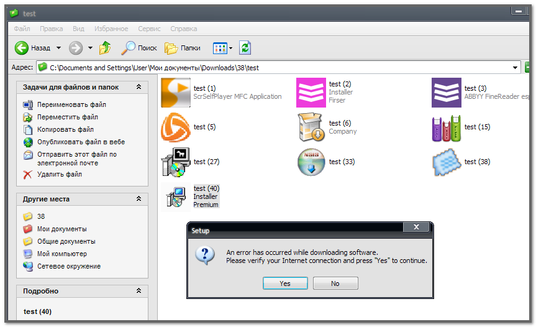536x327 pixels.
Task: Select the test (33) NSIS installer icon
Action: 311,162
